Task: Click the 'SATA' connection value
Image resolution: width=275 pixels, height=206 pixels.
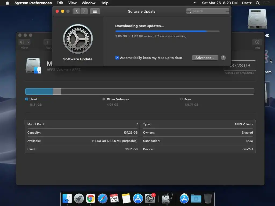Action: coord(249,141)
